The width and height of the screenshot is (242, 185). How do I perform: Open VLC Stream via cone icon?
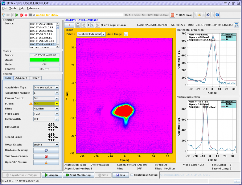tap(46, 162)
